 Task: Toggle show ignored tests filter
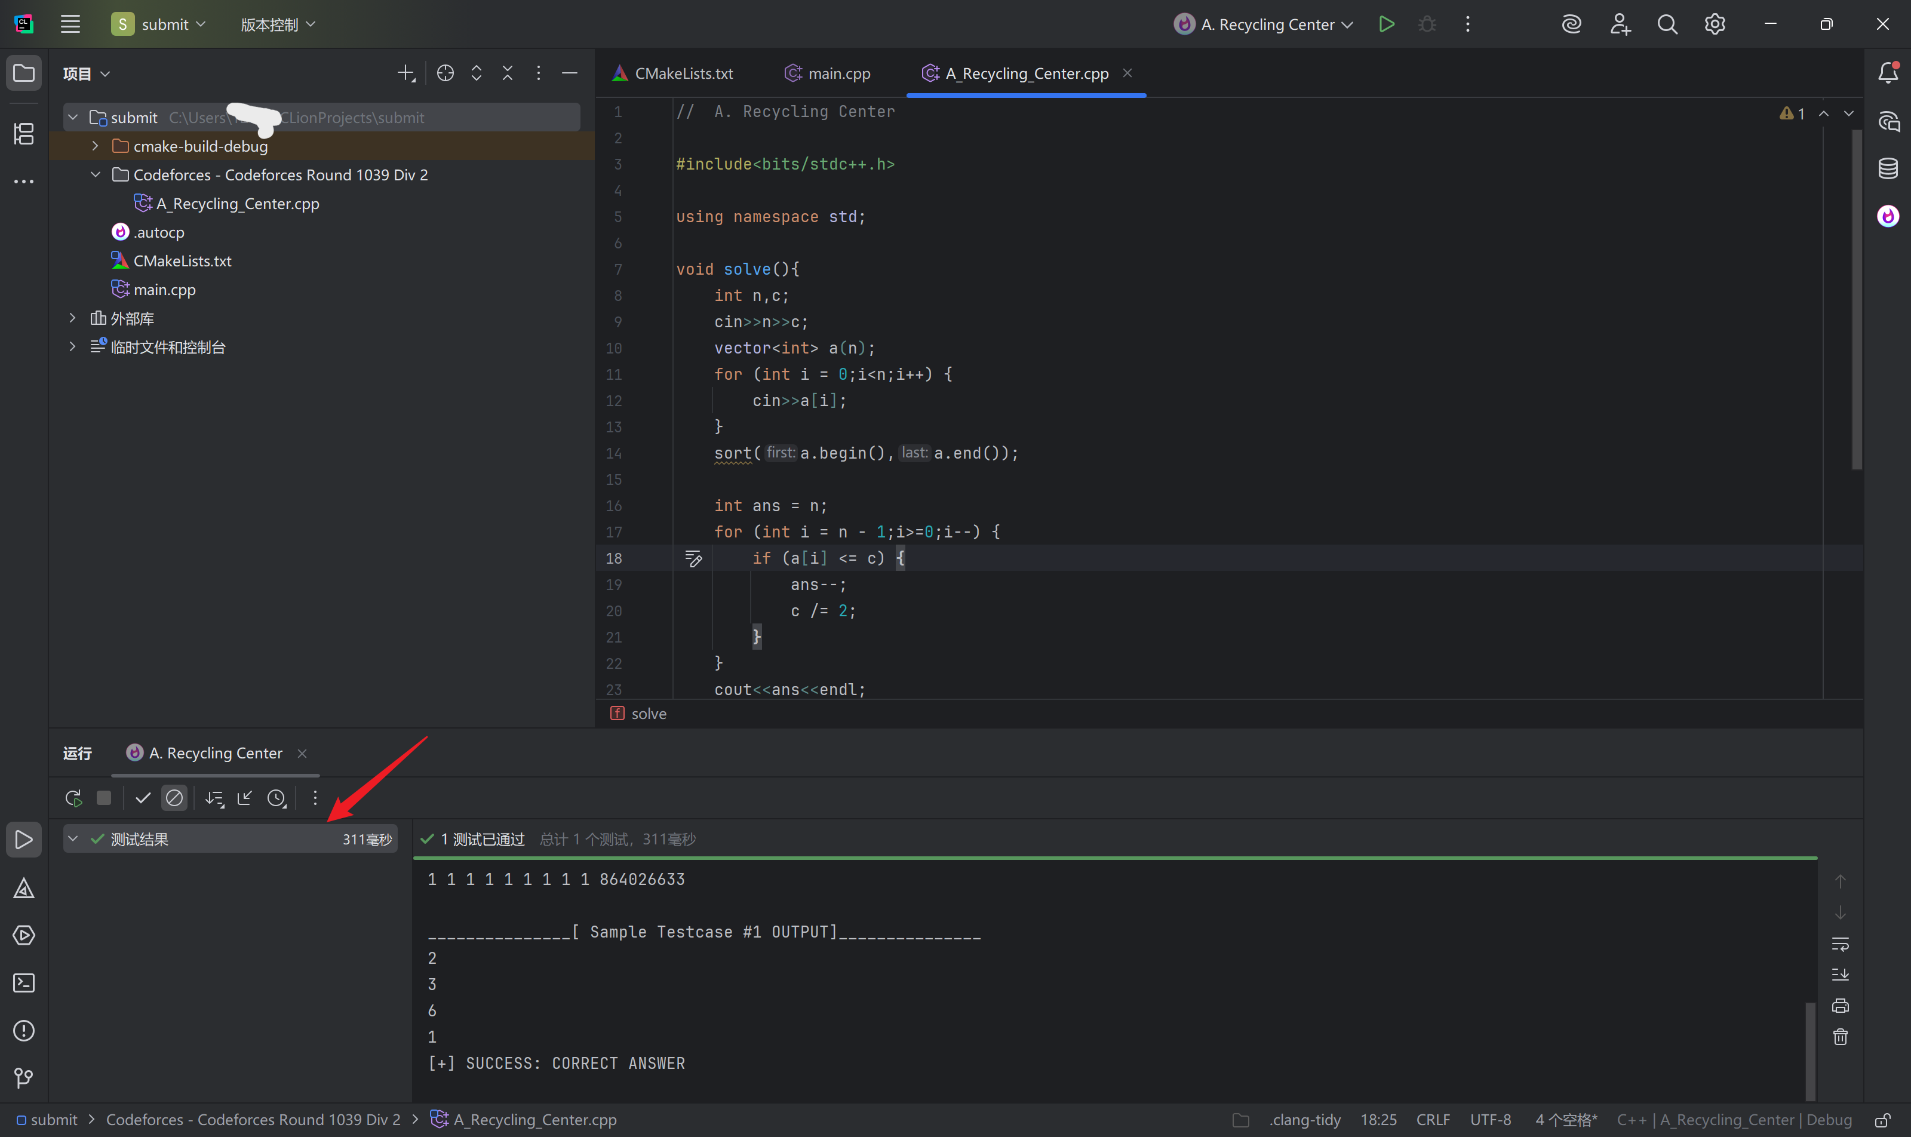[x=175, y=798]
